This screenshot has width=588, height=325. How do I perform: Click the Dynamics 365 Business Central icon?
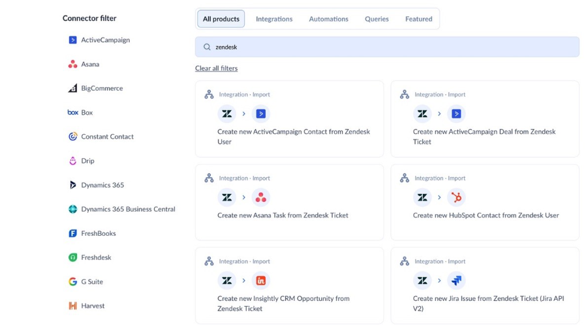pyautogui.click(x=72, y=209)
